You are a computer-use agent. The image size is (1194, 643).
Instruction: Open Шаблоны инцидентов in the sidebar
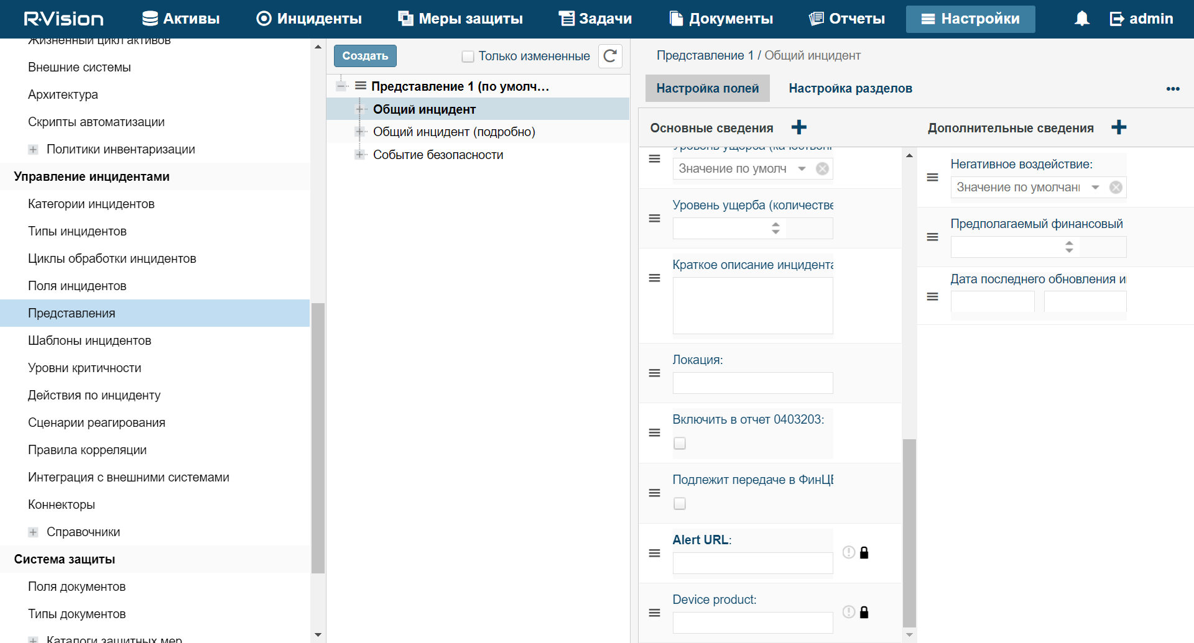click(x=90, y=340)
